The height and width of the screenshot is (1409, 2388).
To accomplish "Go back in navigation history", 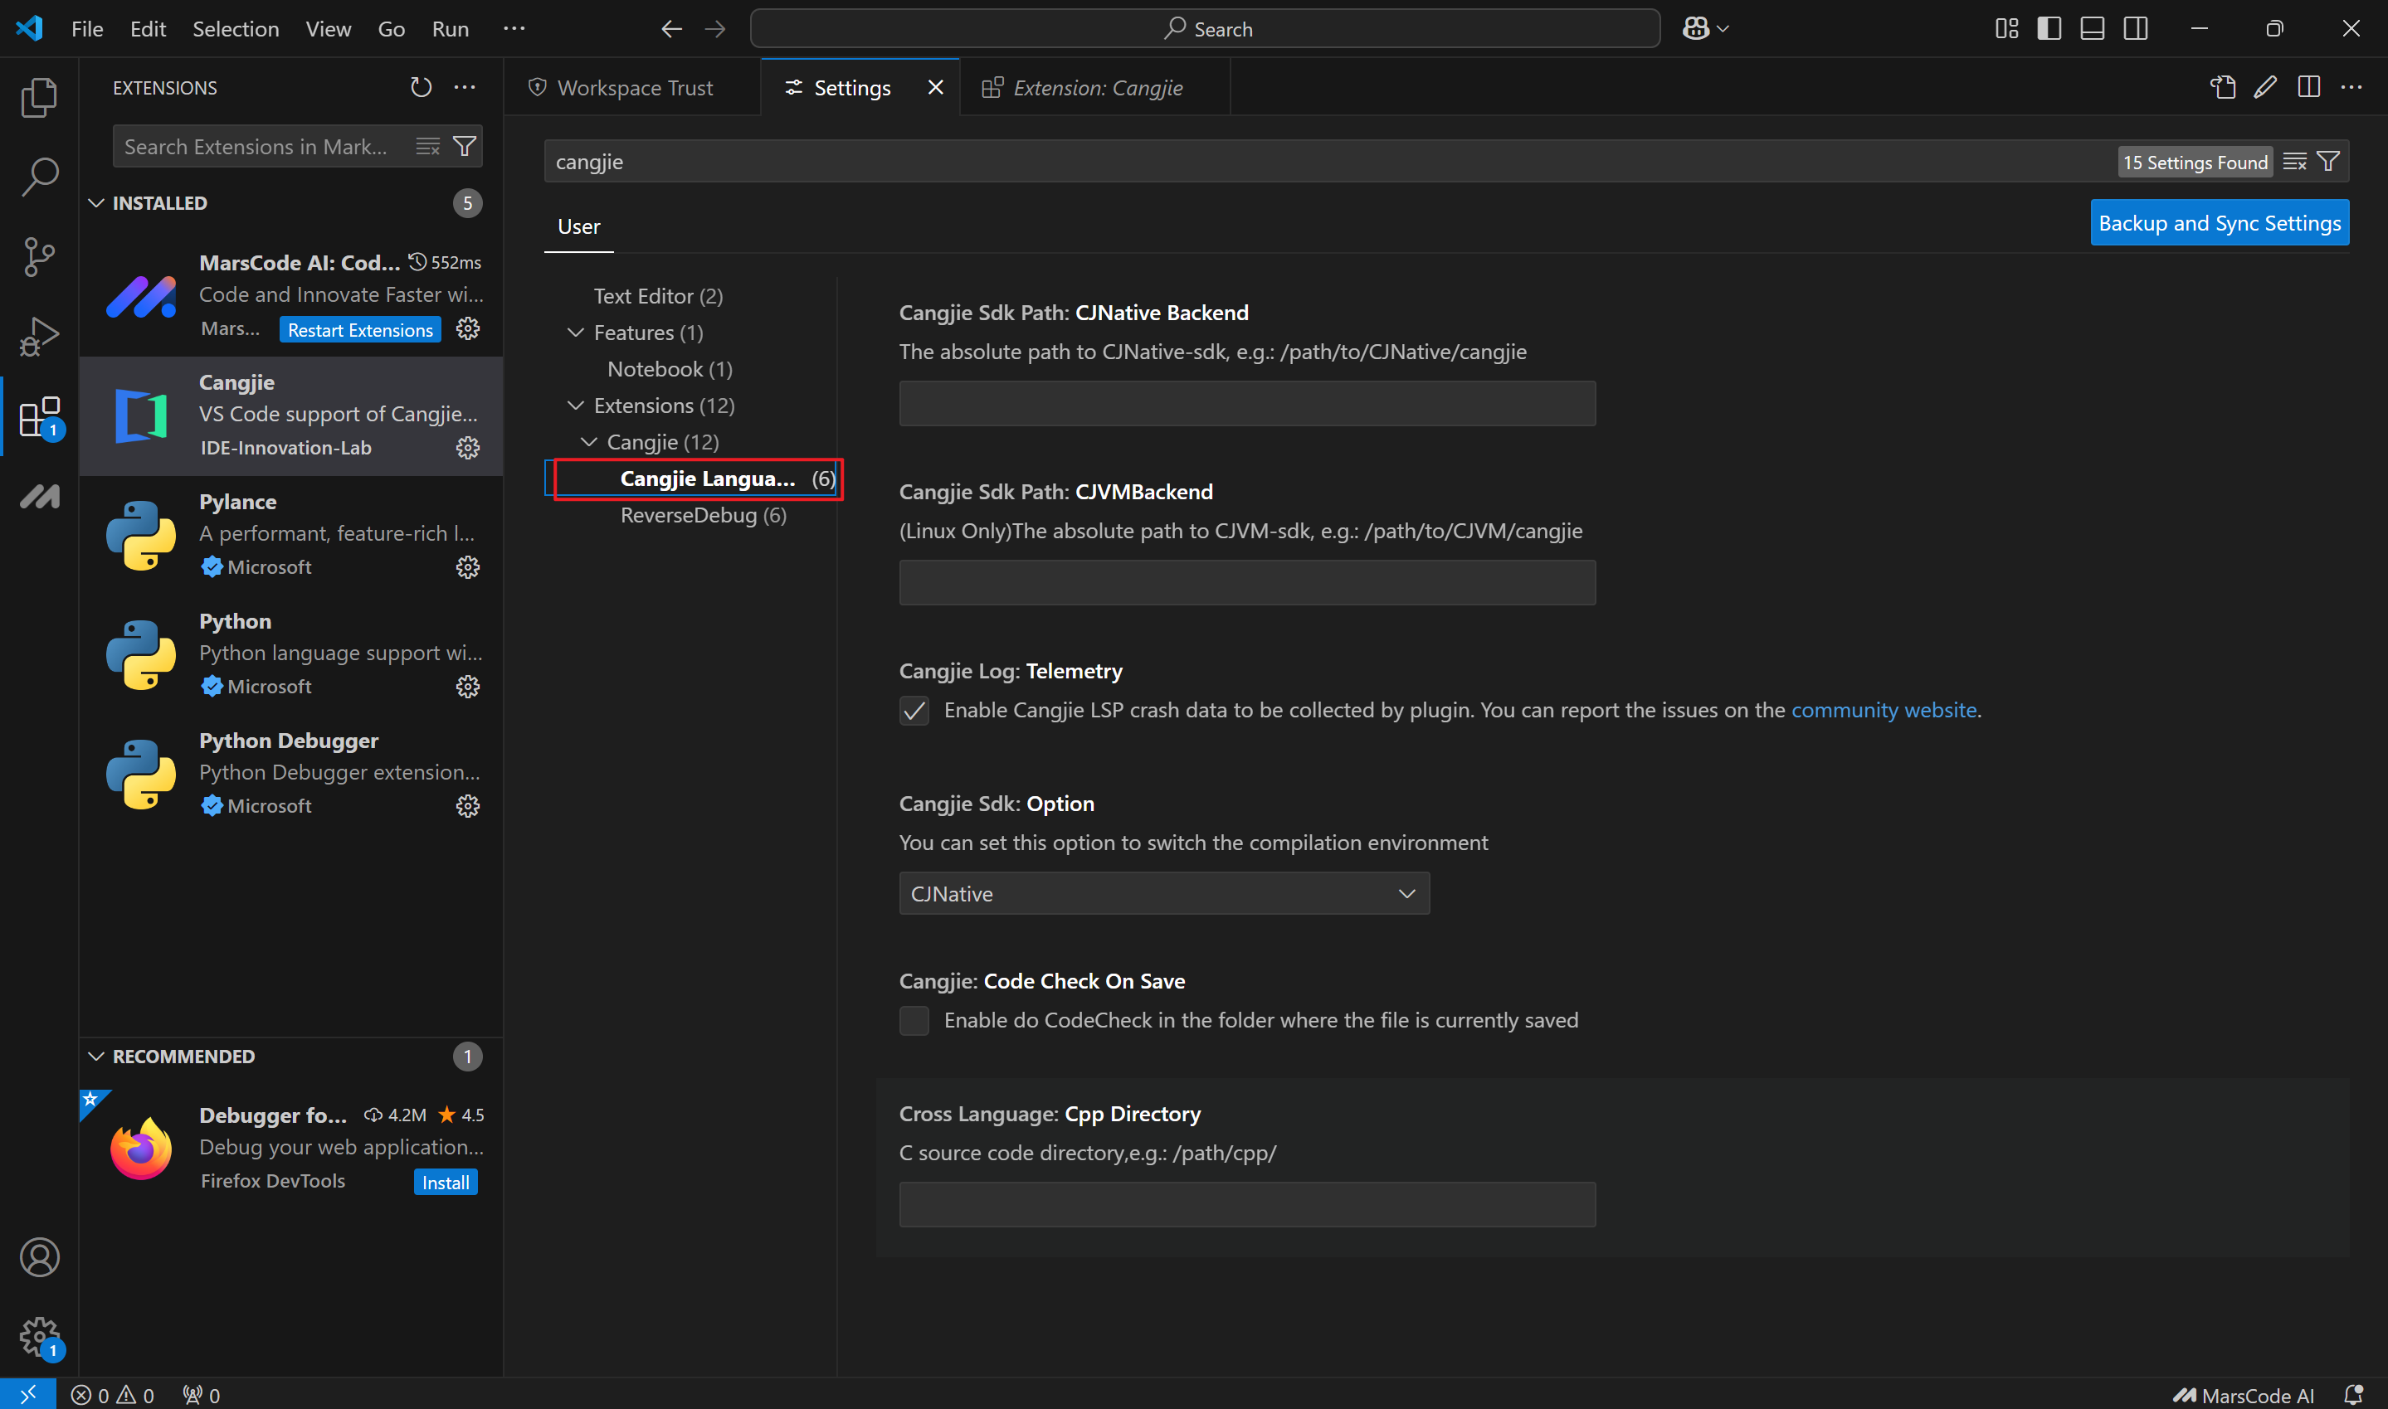I will coord(671,28).
